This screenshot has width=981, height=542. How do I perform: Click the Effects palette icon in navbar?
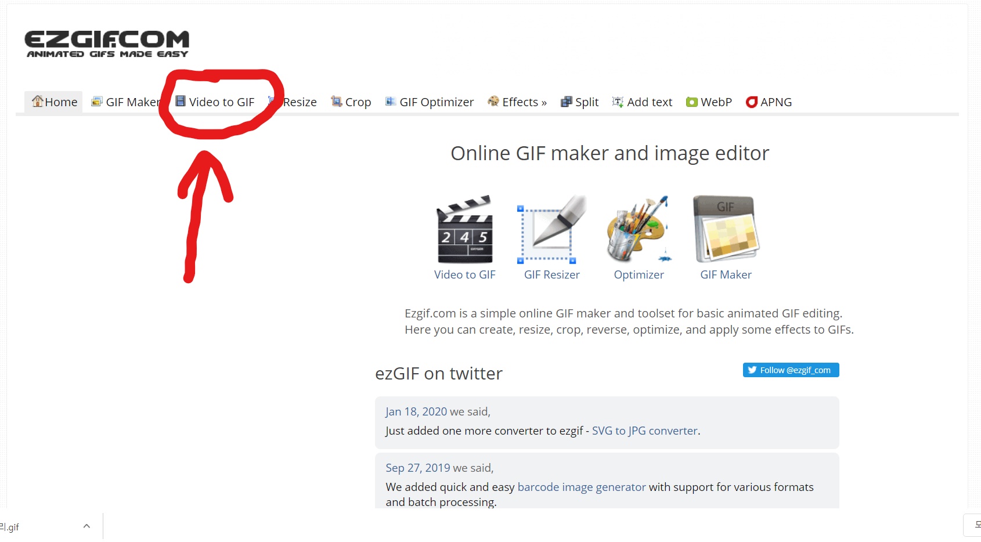pos(493,101)
